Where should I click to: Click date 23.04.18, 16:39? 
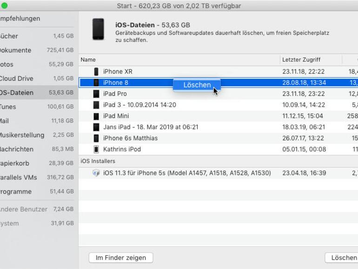(x=304, y=173)
